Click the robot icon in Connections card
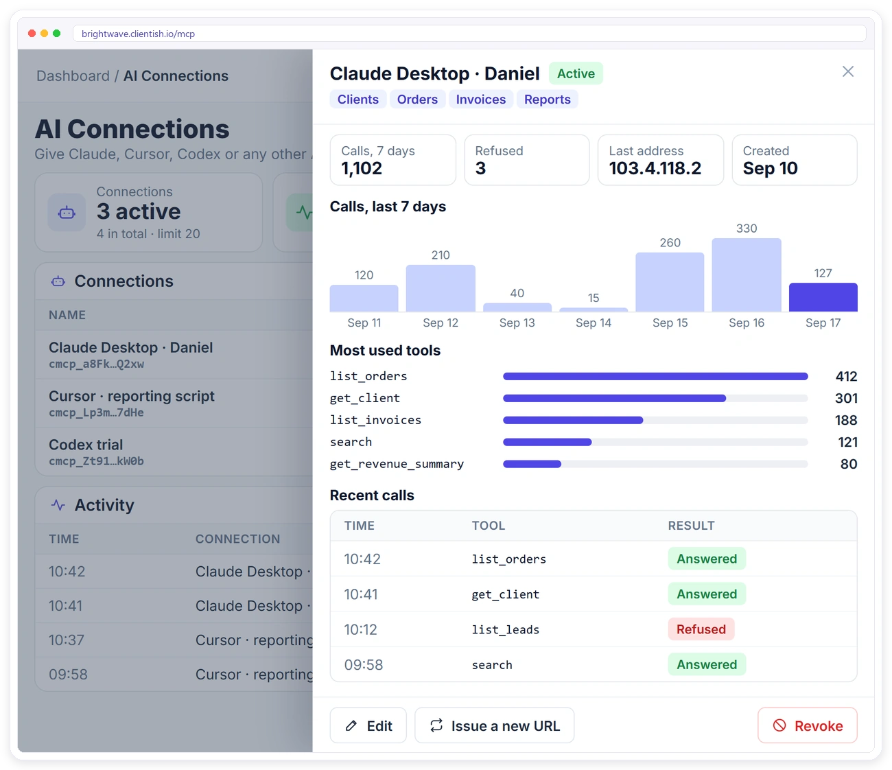 click(x=67, y=213)
